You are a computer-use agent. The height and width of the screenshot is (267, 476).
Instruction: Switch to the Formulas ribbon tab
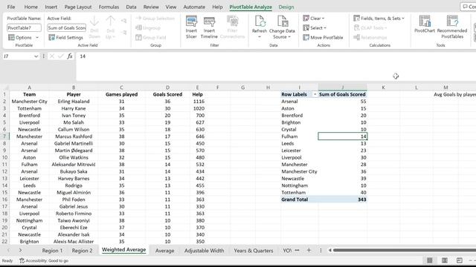[109, 7]
